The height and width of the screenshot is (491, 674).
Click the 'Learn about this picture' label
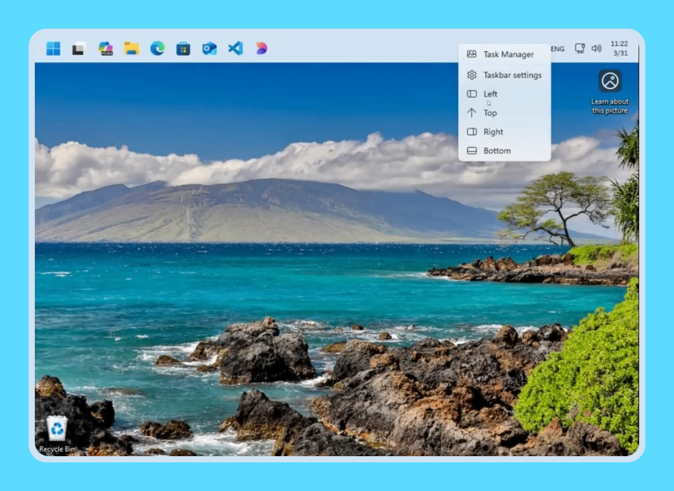[x=610, y=106]
